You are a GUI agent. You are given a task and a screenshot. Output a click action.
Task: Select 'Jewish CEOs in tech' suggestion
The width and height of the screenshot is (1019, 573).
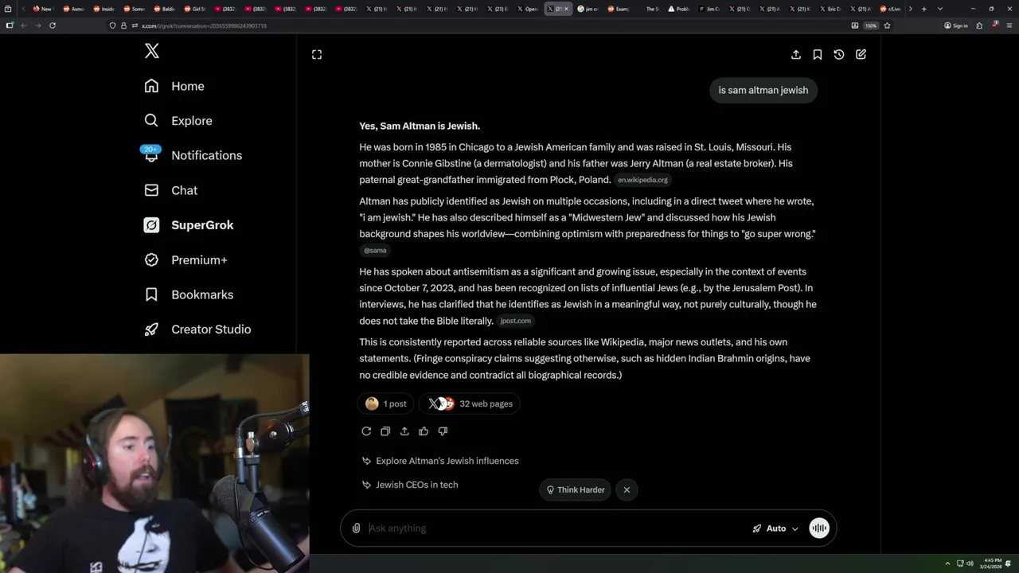(409, 485)
